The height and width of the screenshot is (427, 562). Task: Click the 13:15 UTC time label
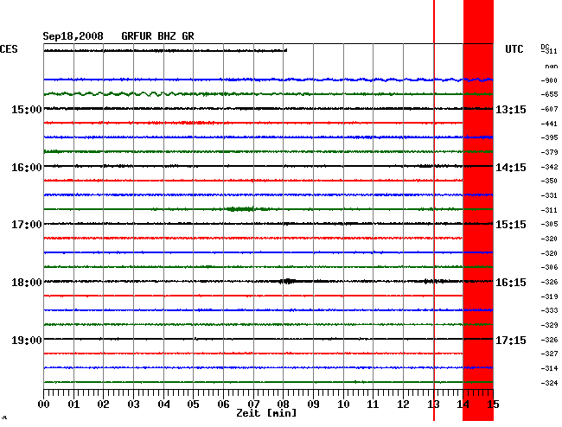[511, 110]
